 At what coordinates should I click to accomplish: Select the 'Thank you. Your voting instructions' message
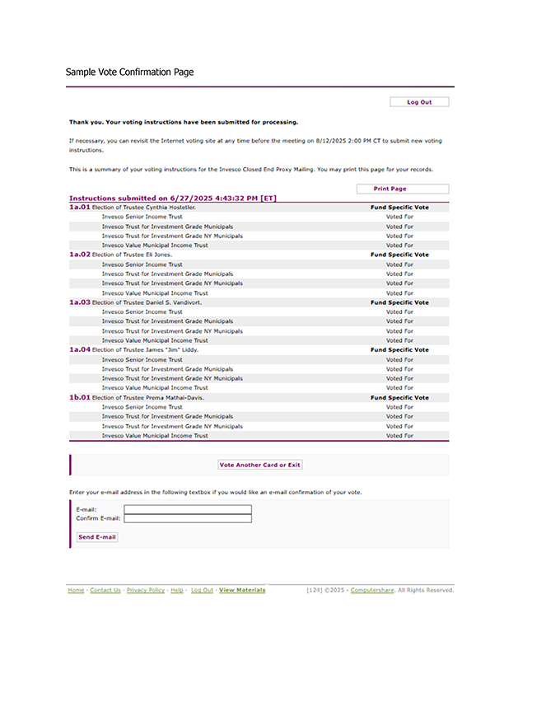click(x=184, y=122)
